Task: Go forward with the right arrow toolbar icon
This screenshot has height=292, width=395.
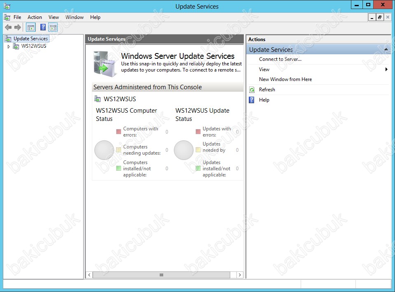Action: coord(18,27)
